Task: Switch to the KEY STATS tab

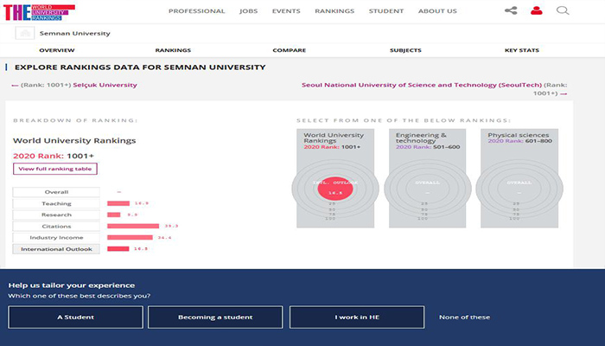Action: point(522,50)
